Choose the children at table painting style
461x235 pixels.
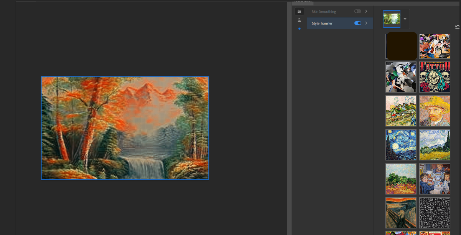tap(435, 179)
